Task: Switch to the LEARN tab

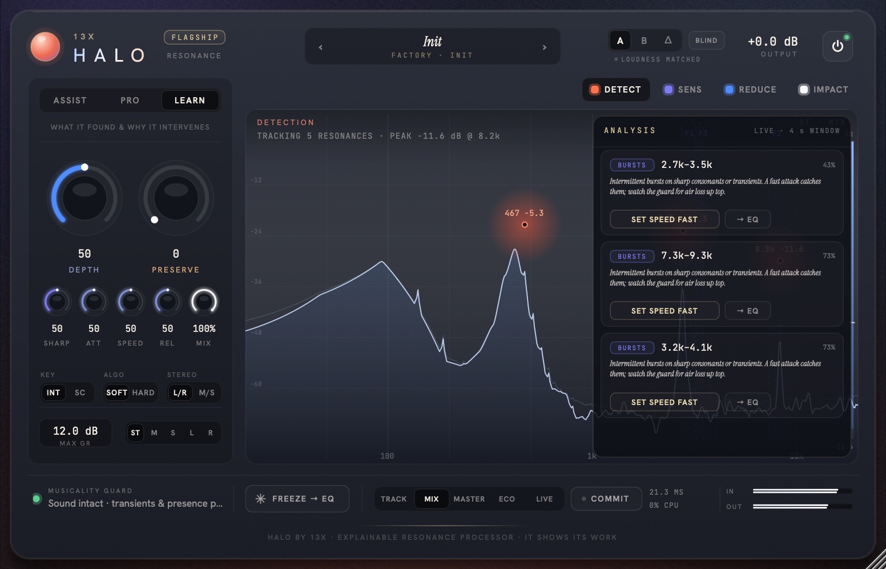Action: (x=190, y=101)
